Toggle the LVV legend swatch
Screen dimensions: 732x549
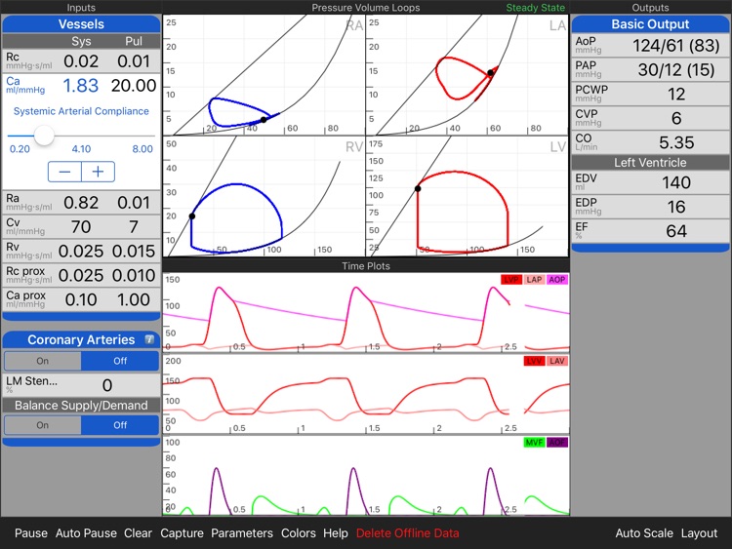[x=534, y=361]
